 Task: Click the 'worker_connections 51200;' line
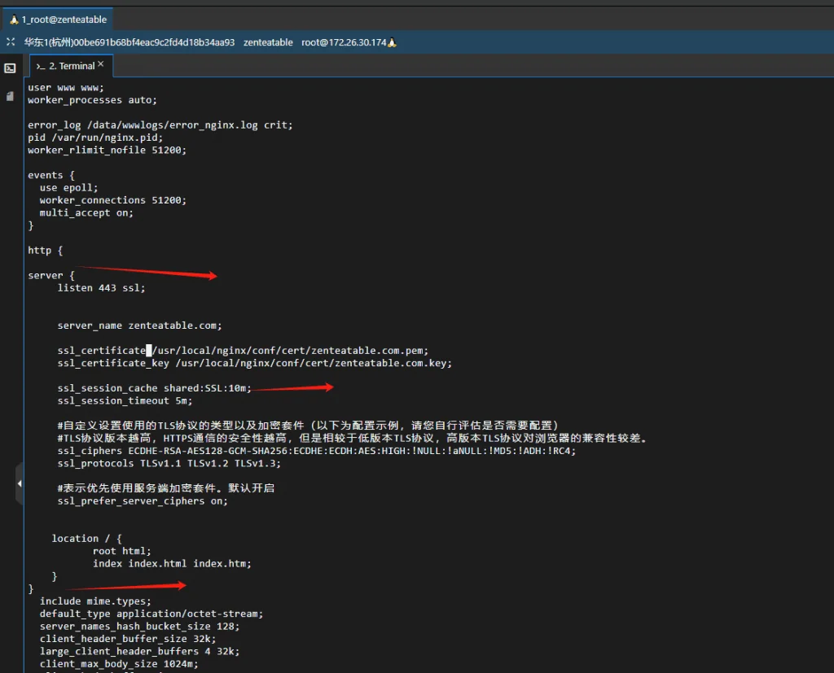click(112, 200)
